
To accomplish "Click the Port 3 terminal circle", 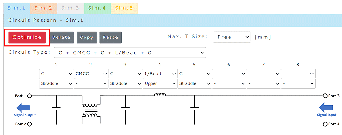I will (325, 96).
